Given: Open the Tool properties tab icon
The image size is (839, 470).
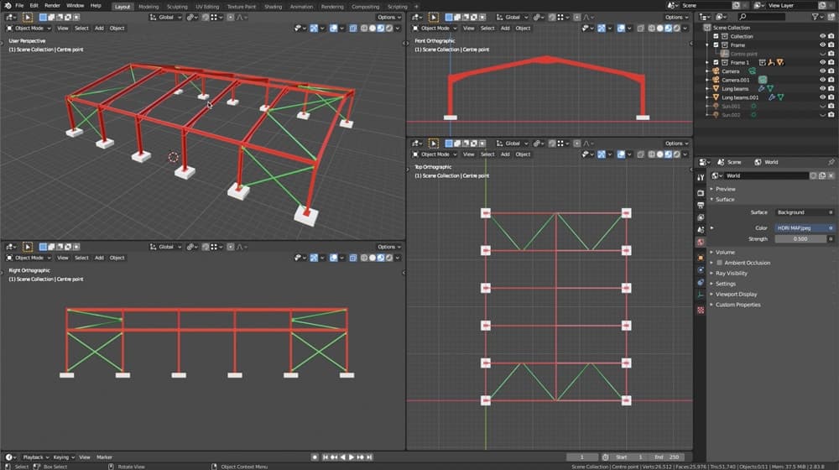Looking at the screenshot, I should [701, 178].
